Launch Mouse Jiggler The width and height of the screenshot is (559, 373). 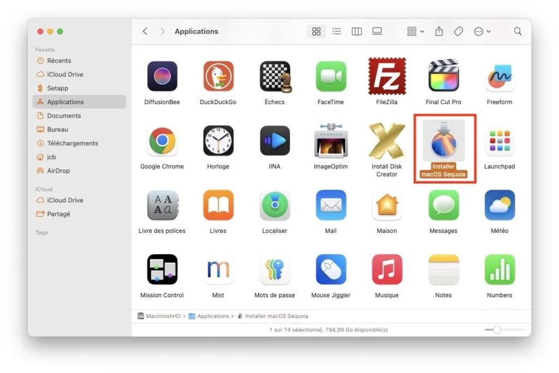tap(331, 269)
